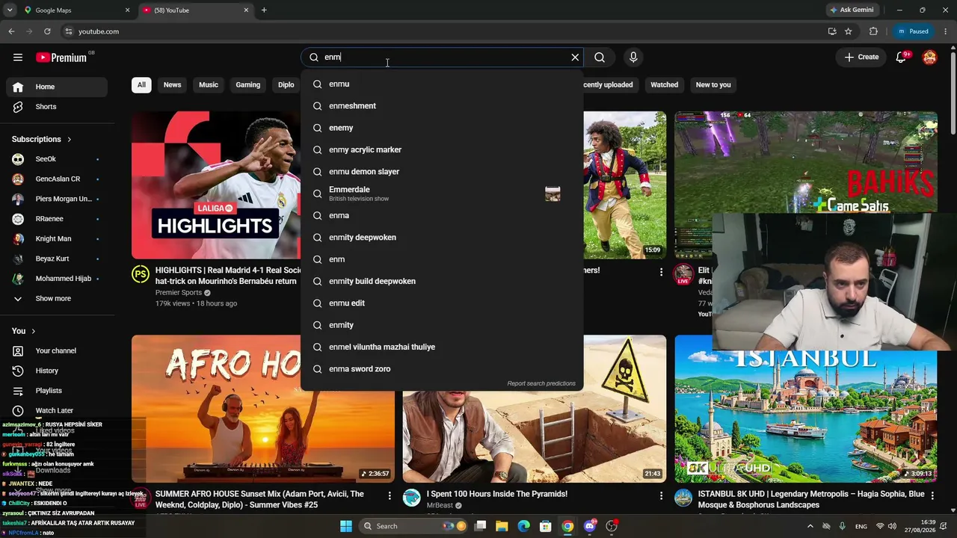
Task: Select the New to you chip
Action: pos(713,85)
